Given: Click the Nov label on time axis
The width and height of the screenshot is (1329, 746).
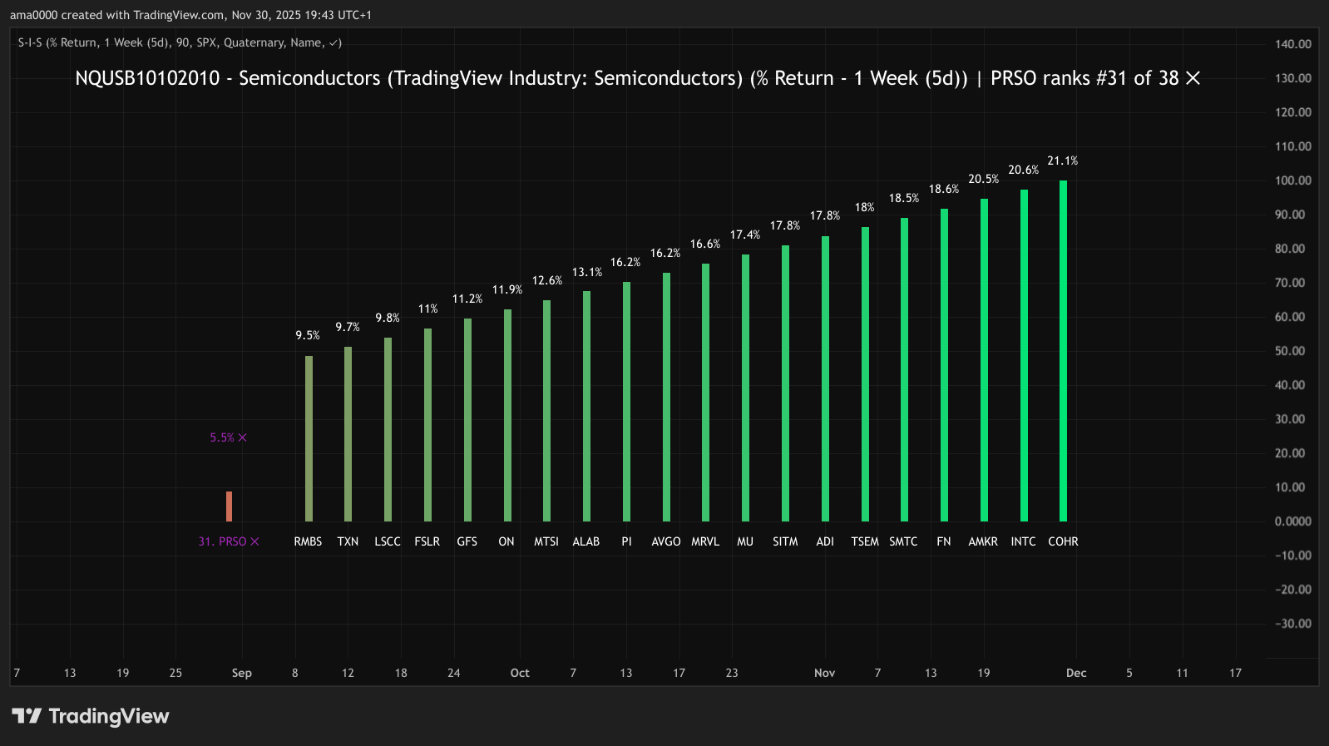Looking at the screenshot, I should tap(825, 673).
